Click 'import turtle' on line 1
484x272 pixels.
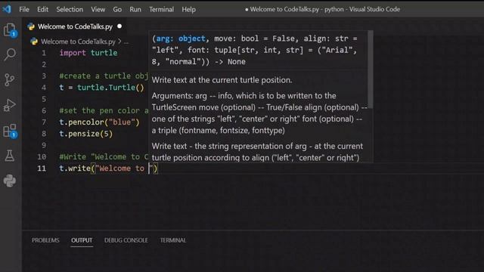pos(88,53)
